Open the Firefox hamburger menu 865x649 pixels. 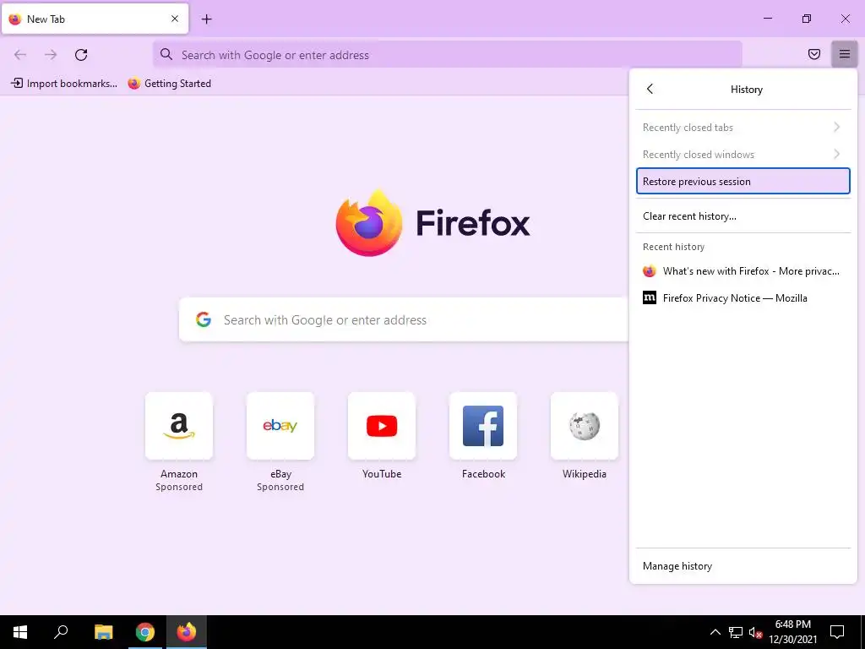(x=844, y=54)
